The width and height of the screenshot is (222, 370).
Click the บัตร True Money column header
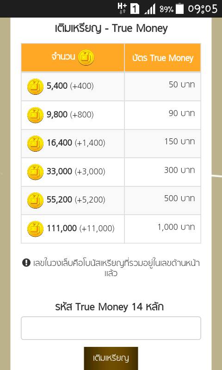(162, 57)
